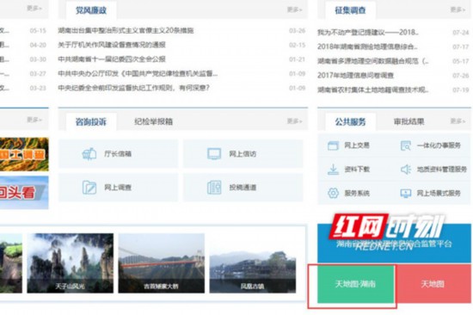Select the 征集调查 tab
The image size is (473, 315).
point(350,10)
